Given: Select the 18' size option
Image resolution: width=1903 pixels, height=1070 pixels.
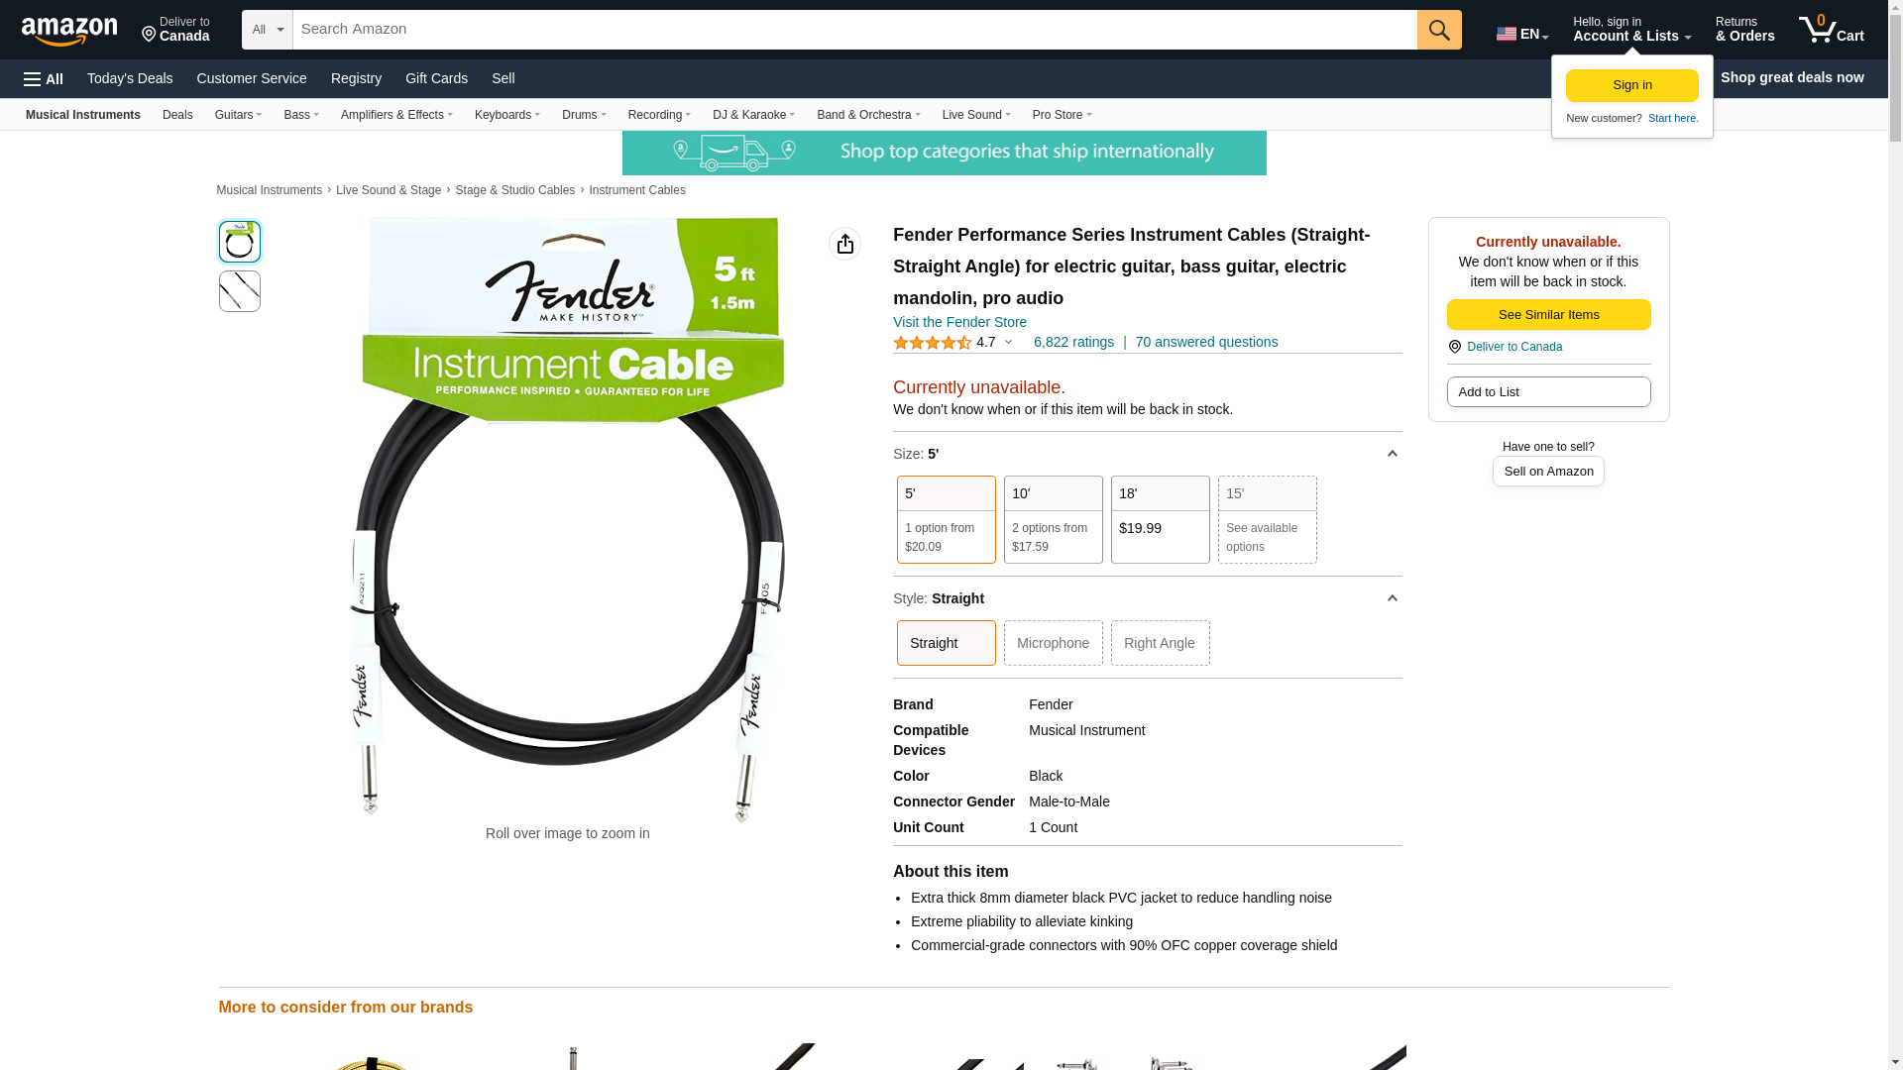Looking at the screenshot, I should click(x=1160, y=519).
